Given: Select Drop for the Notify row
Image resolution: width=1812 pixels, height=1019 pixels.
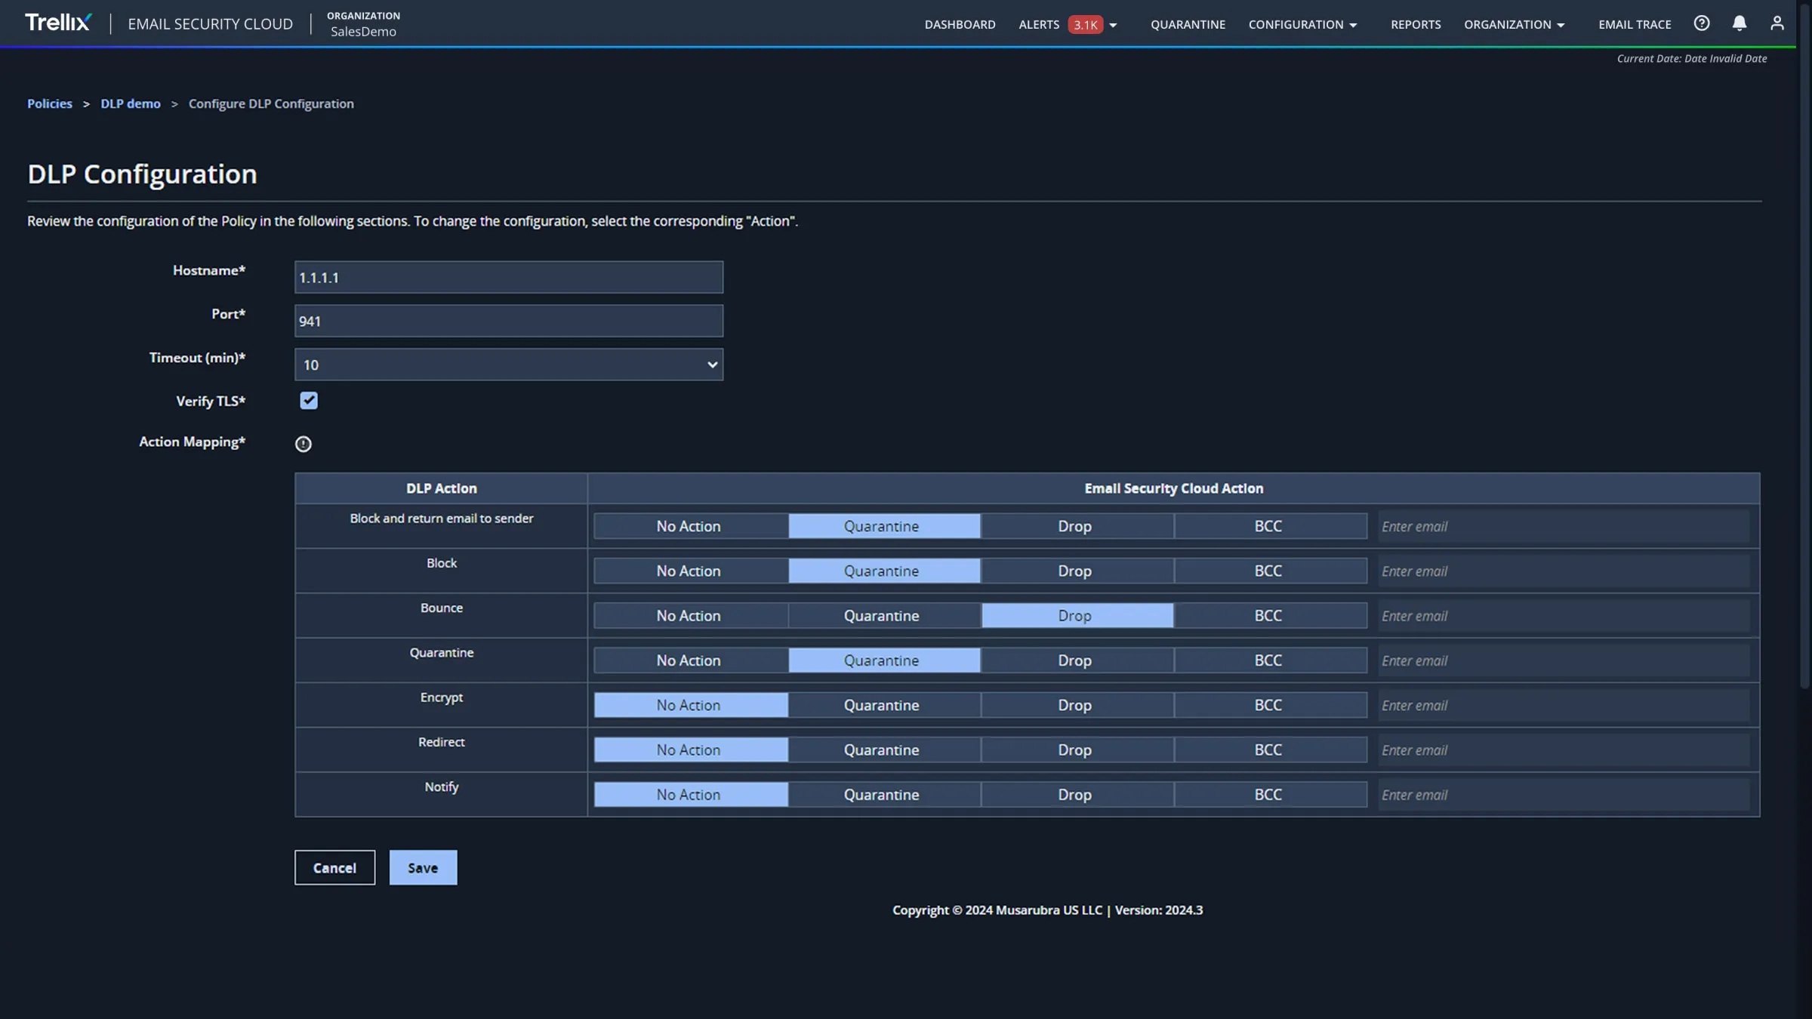Looking at the screenshot, I should coord(1077,794).
